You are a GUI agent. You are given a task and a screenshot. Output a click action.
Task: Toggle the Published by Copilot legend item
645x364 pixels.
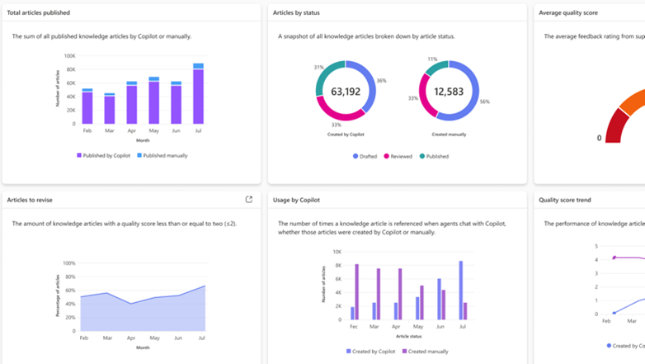pyautogui.click(x=103, y=155)
